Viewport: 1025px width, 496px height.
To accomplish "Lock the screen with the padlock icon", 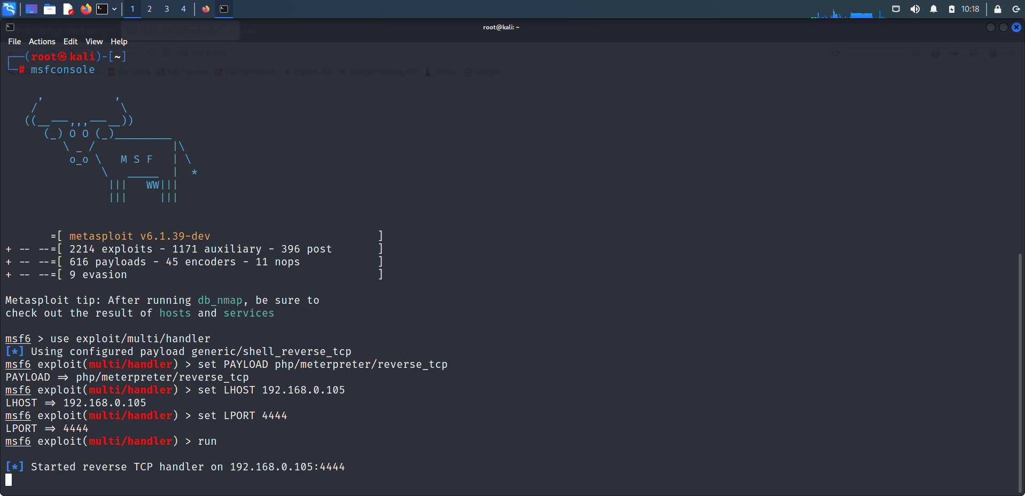I will point(997,9).
